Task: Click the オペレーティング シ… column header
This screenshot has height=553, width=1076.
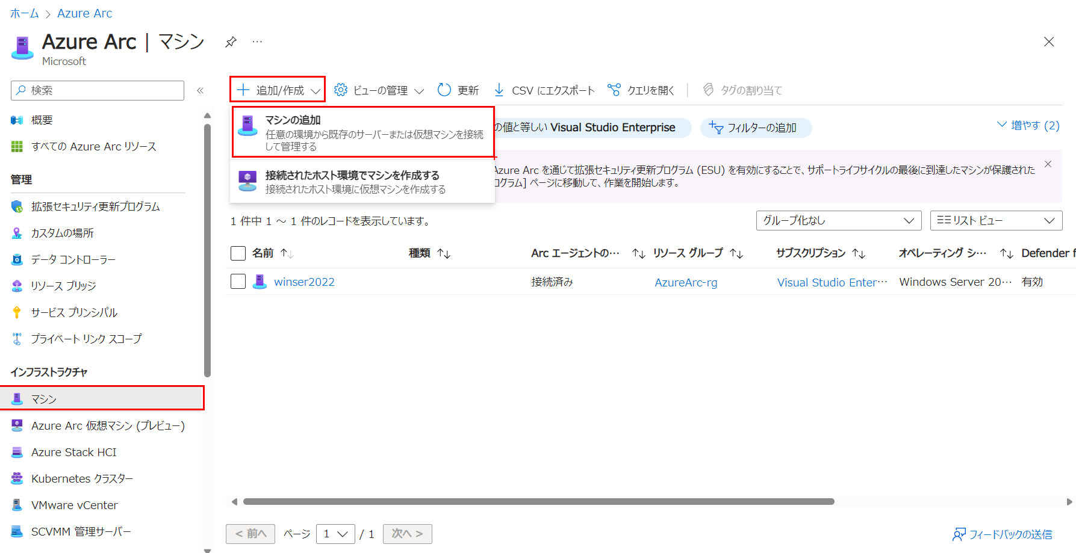Action: point(942,253)
